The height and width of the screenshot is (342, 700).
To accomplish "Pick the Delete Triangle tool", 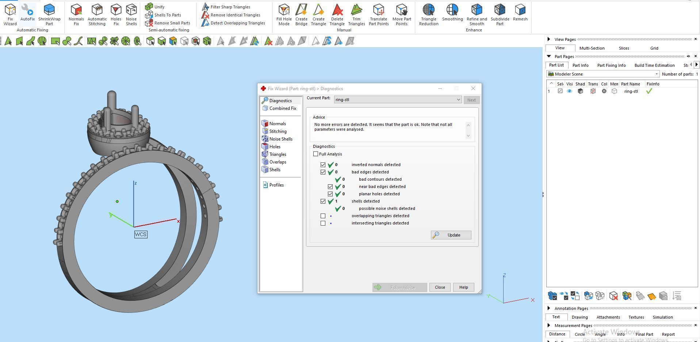I will [337, 15].
